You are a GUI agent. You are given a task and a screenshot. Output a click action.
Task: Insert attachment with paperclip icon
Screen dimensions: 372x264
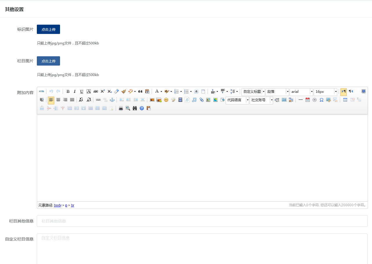click(x=202, y=100)
